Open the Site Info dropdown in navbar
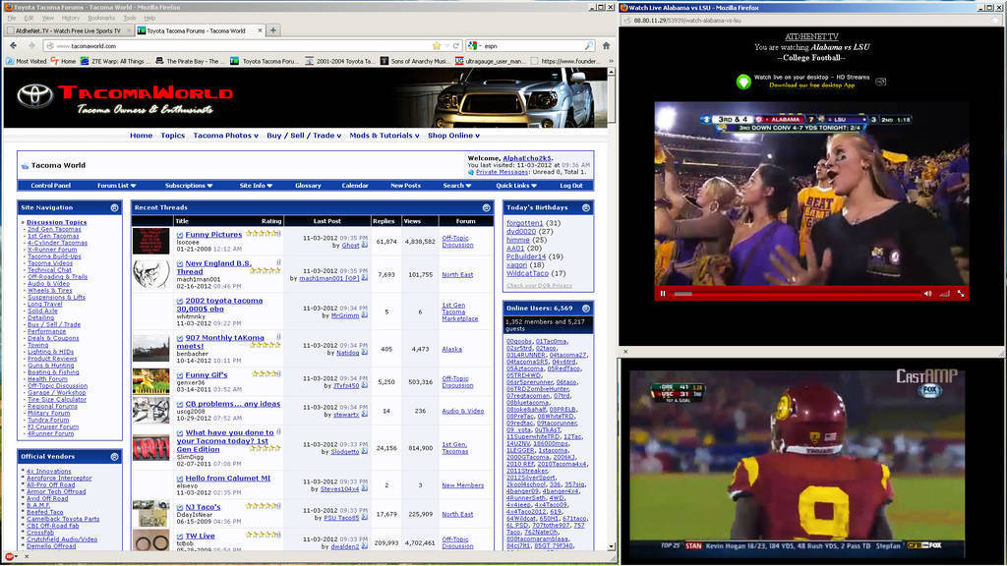 coord(256,186)
